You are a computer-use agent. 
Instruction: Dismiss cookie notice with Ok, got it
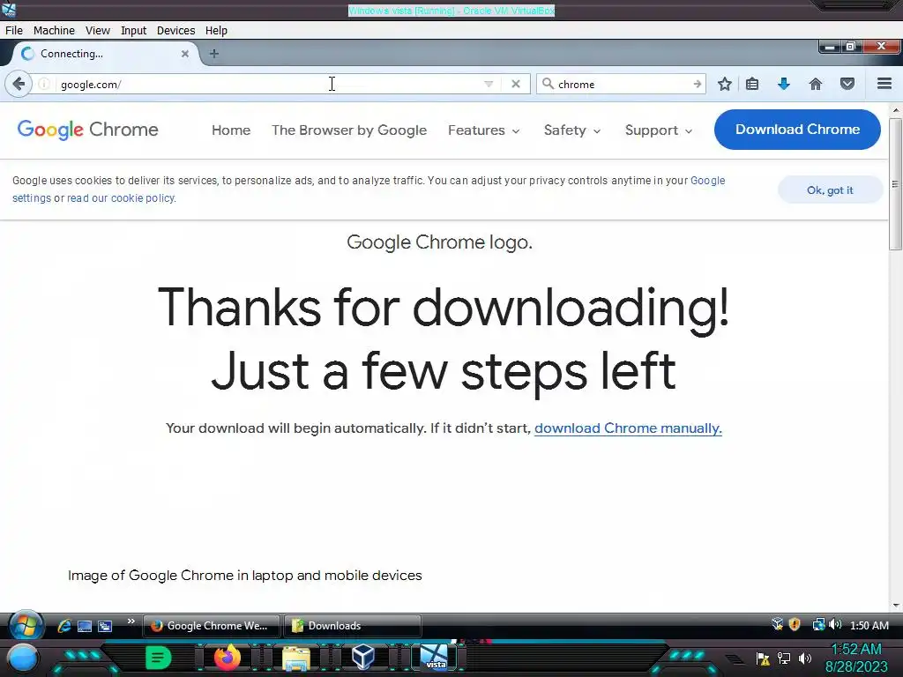pyautogui.click(x=829, y=190)
